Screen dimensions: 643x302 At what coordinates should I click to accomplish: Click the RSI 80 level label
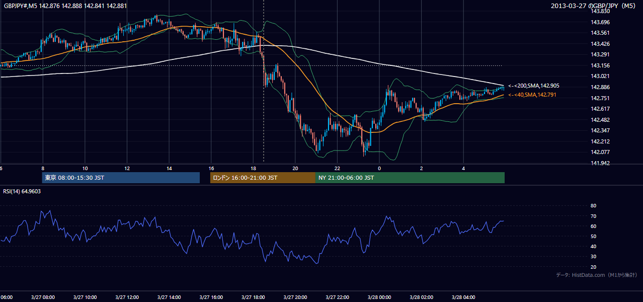(x=593, y=206)
